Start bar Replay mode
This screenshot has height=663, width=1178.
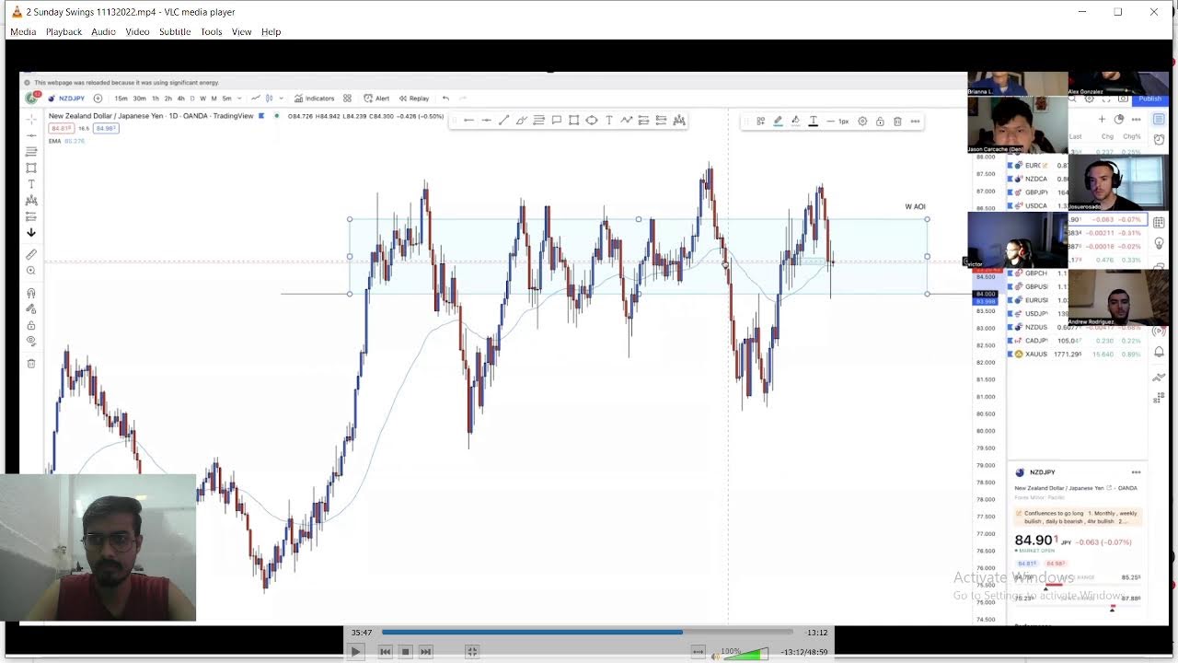pyautogui.click(x=414, y=99)
